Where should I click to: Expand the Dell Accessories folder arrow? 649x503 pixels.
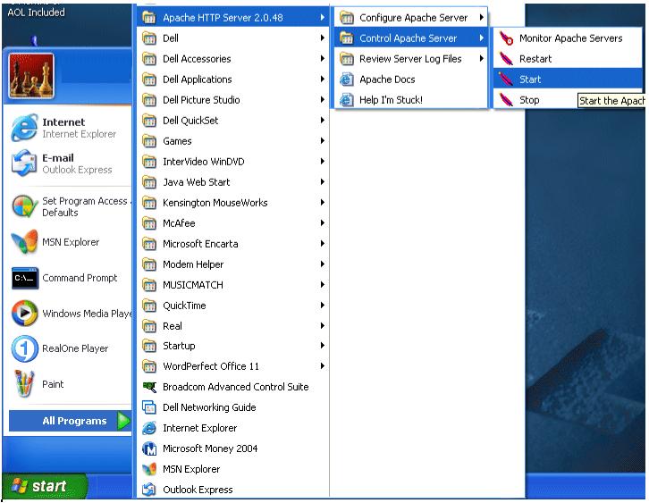click(x=322, y=59)
